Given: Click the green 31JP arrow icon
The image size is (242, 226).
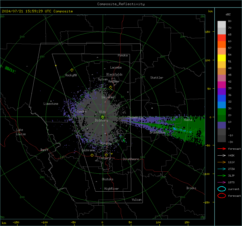Looking at the screenshot, I should (222, 175).
